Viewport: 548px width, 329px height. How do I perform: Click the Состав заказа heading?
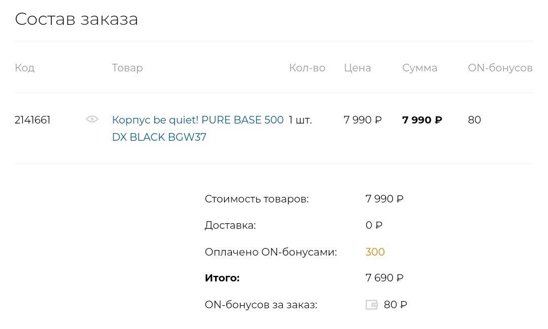tap(76, 19)
